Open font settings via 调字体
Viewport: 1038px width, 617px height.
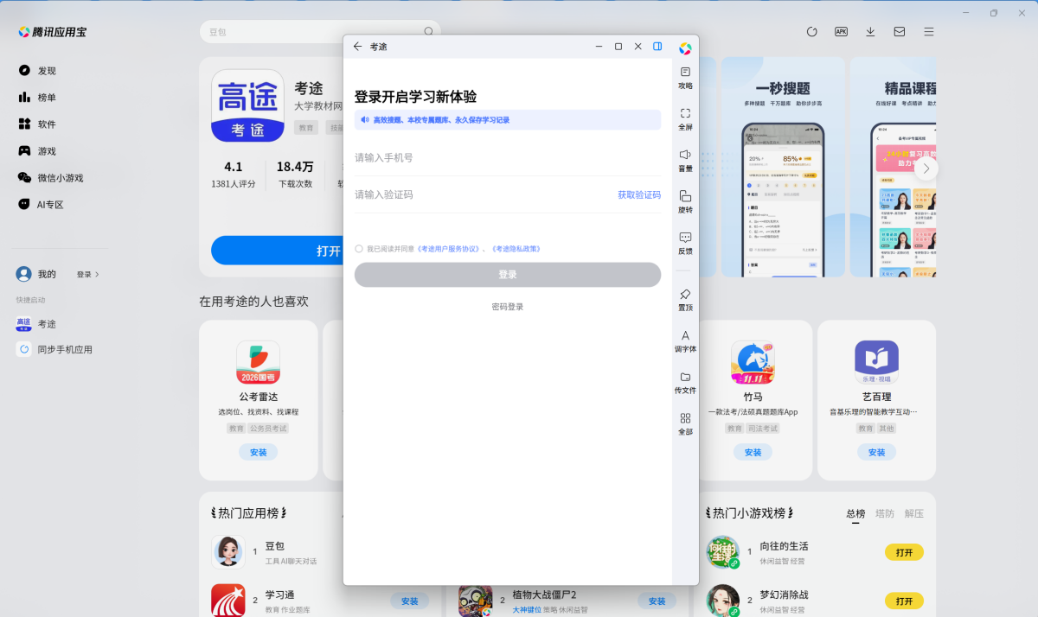click(684, 342)
